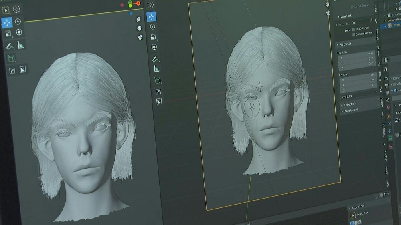Viewport: 401px width, 225px height.
Task: Collapse the 3D Cursor panel
Action: coord(345,44)
